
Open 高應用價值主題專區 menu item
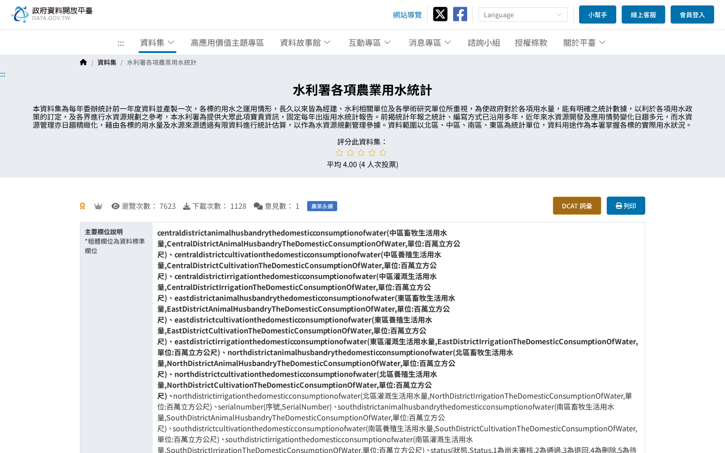[x=227, y=43]
